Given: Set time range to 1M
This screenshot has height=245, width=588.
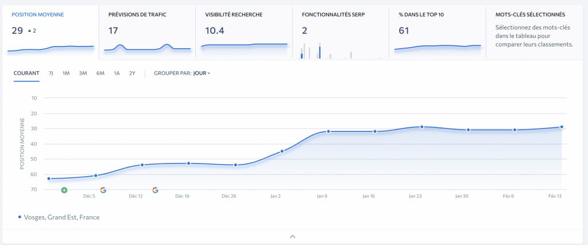Looking at the screenshot, I should click(x=66, y=73).
